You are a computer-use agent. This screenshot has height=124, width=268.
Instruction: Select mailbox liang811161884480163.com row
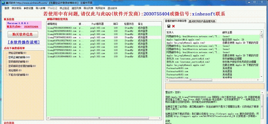(x=104, y=56)
